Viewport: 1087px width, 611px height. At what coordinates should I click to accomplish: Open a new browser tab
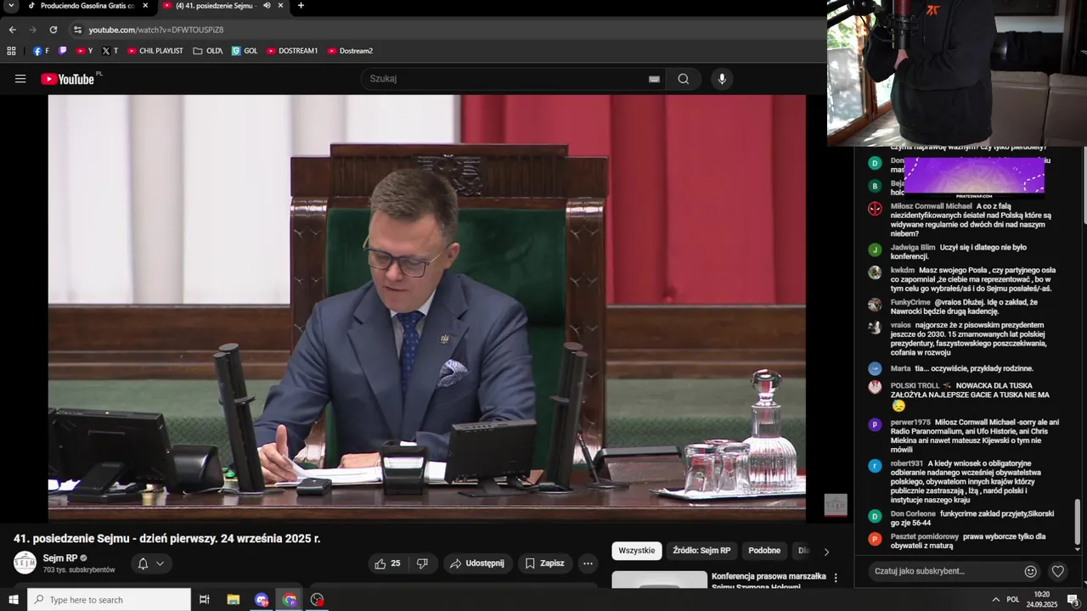point(301,6)
